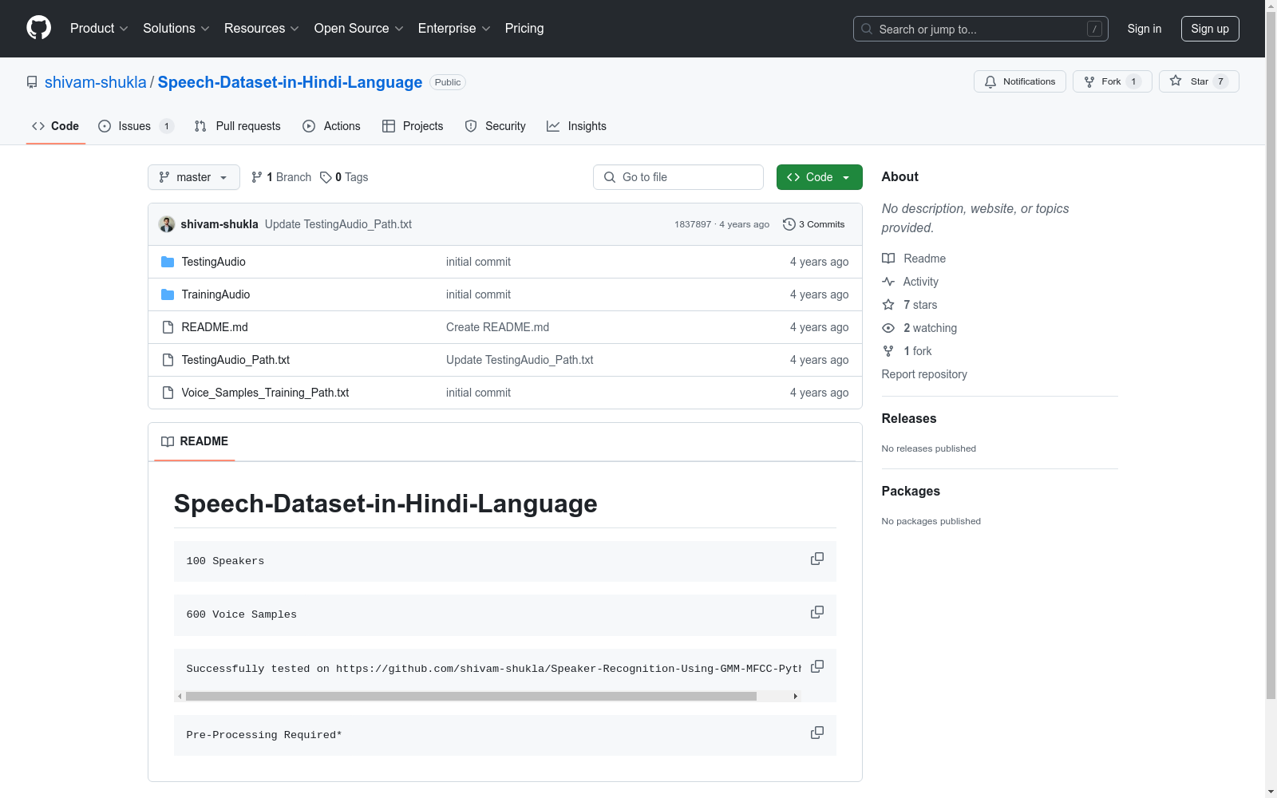Click the horizontal scrollbar in code block
Image resolution: width=1277 pixels, height=798 pixels.
[x=471, y=696]
